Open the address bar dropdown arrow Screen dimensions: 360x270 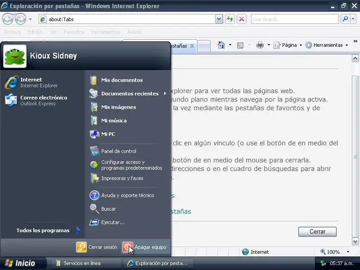[x=219, y=19]
